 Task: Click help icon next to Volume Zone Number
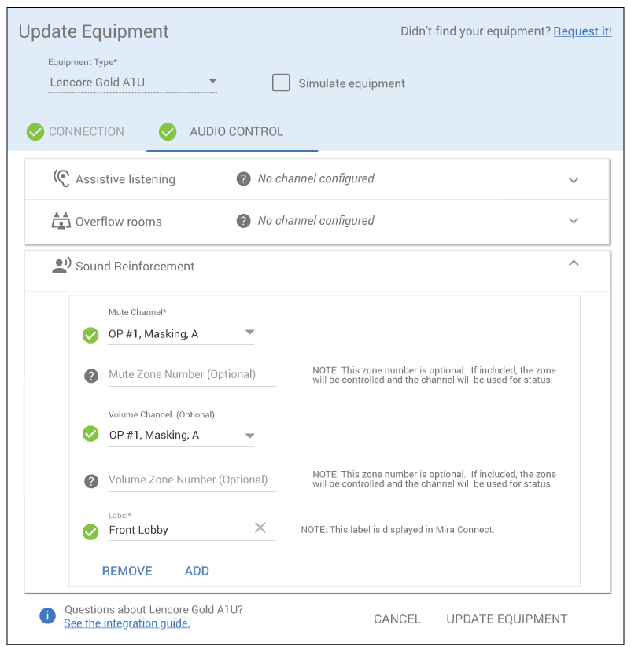pyautogui.click(x=91, y=480)
